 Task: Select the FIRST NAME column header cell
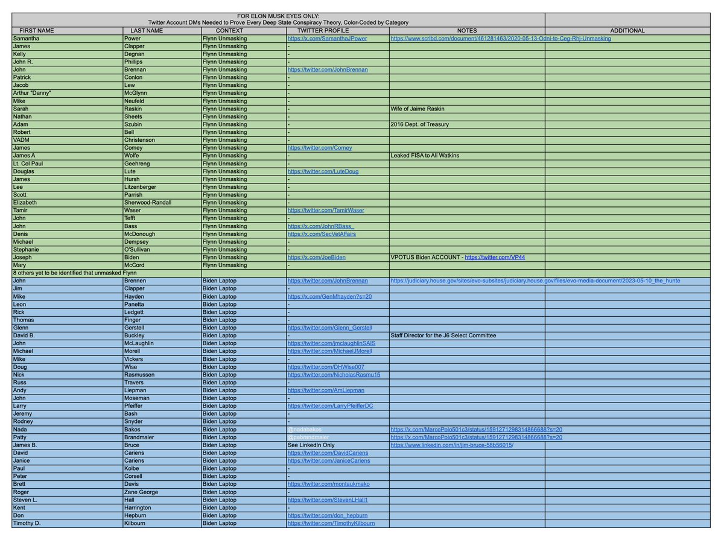37,30
